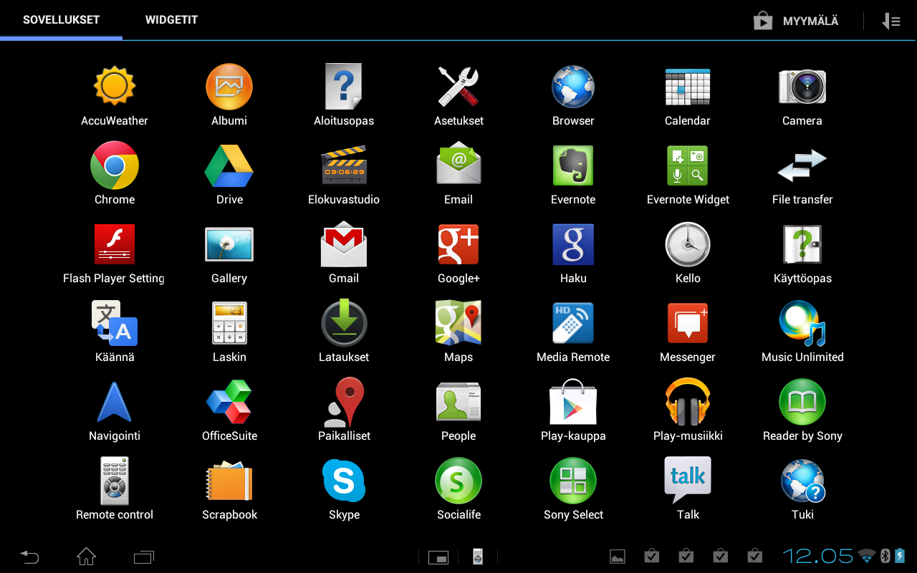Open the Gallery app

[x=229, y=244]
